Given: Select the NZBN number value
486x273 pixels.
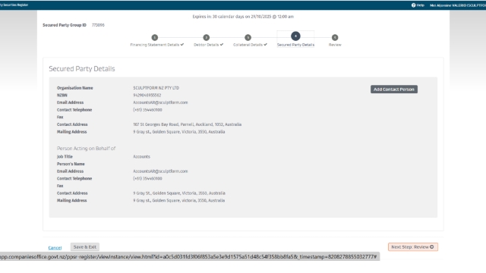Looking at the screenshot, I should pos(147,96).
